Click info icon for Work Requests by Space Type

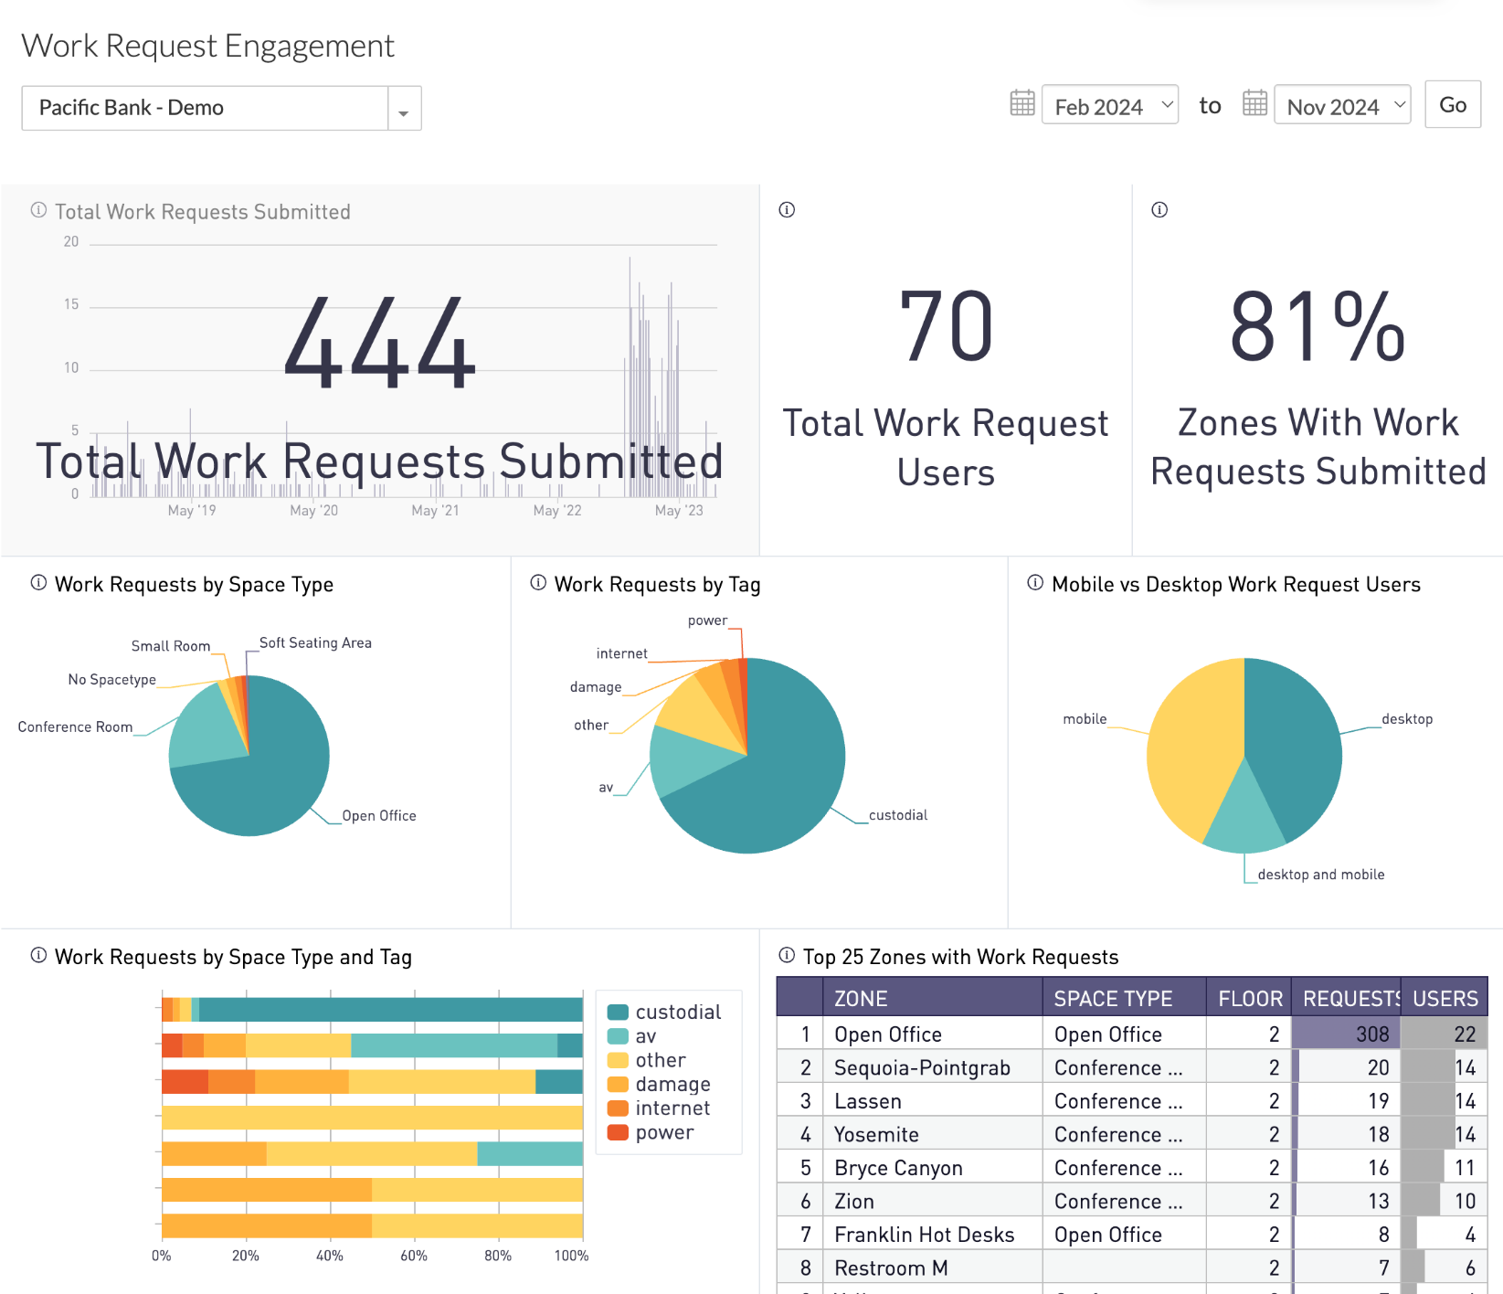click(x=38, y=583)
